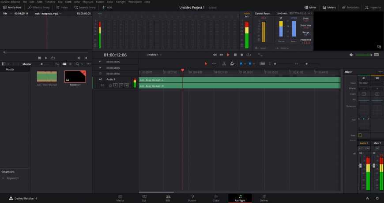Select the range selection crosshair tool
This screenshot has height=203, width=384.
[x=214, y=64]
